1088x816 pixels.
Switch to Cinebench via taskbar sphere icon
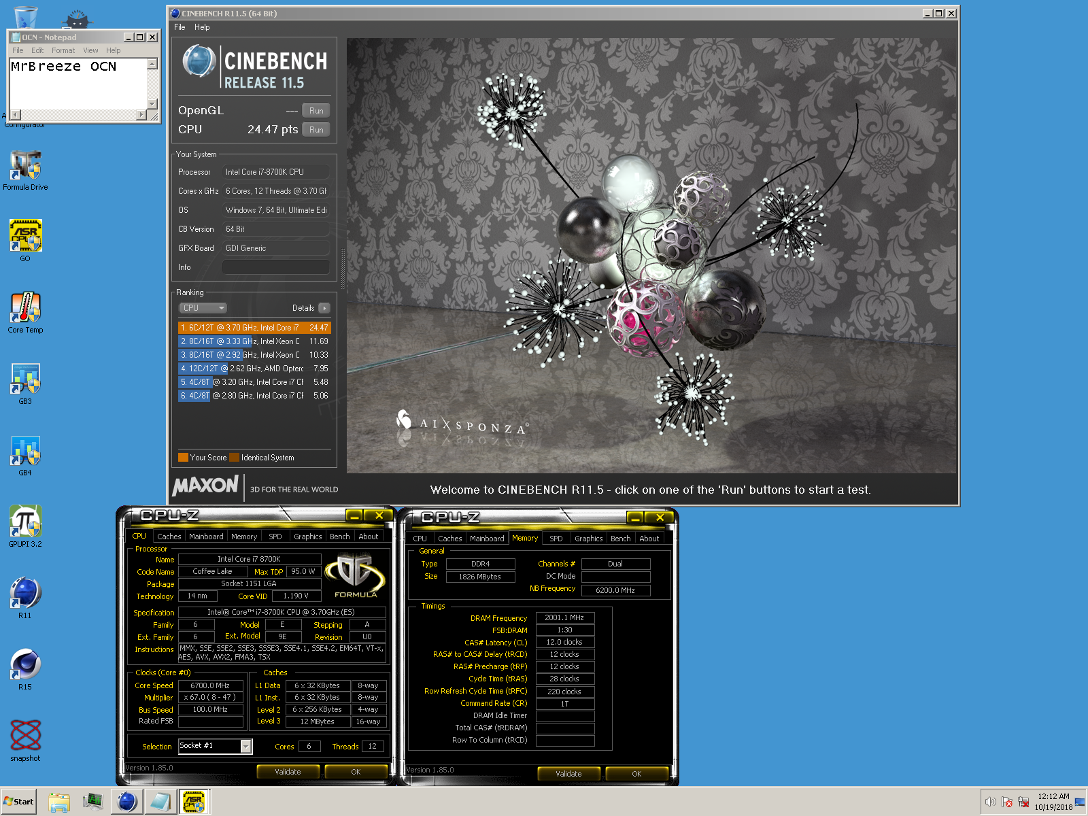[126, 802]
